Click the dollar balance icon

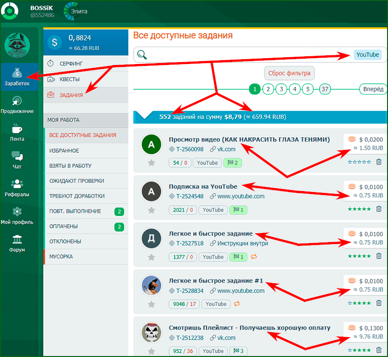click(x=54, y=42)
